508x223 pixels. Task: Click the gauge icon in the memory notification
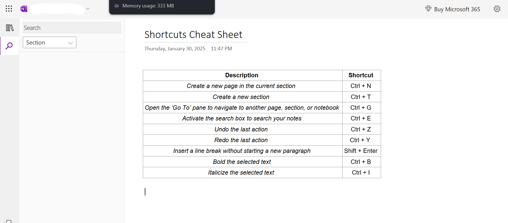coord(116,5)
